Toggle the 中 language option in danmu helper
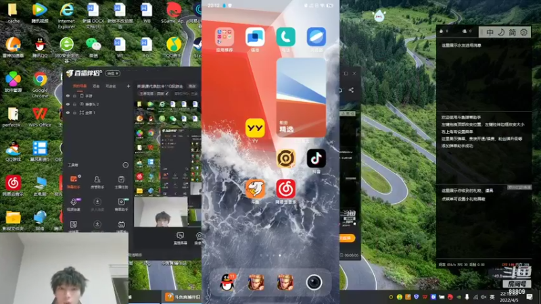This screenshot has width=541, height=304. pos(490,32)
